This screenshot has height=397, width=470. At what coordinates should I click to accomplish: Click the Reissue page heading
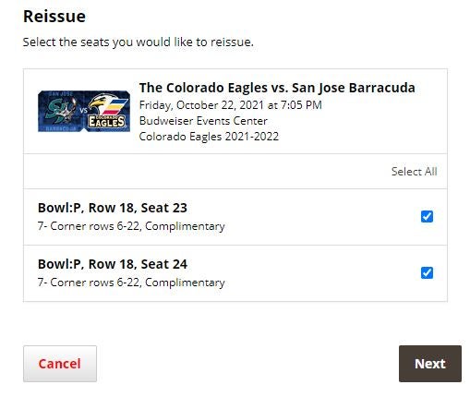coord(54,17)
